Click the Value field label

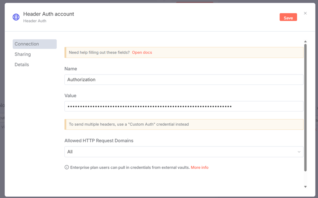point(70,96)
